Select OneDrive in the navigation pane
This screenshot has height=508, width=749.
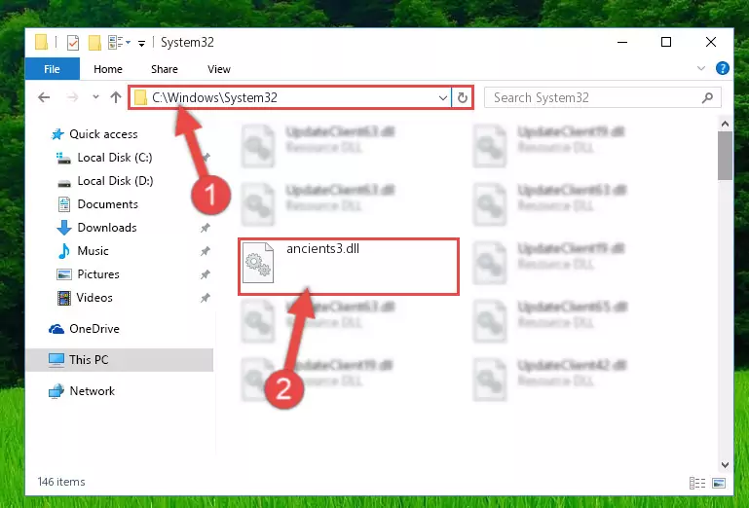[x=94, y=329]
